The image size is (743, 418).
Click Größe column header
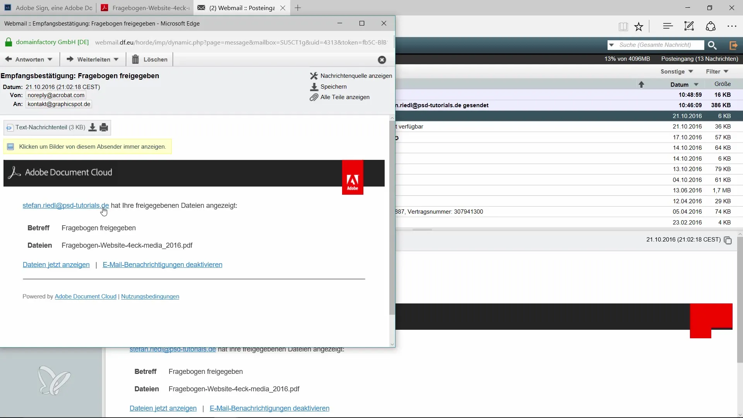[x=722, y=84]
